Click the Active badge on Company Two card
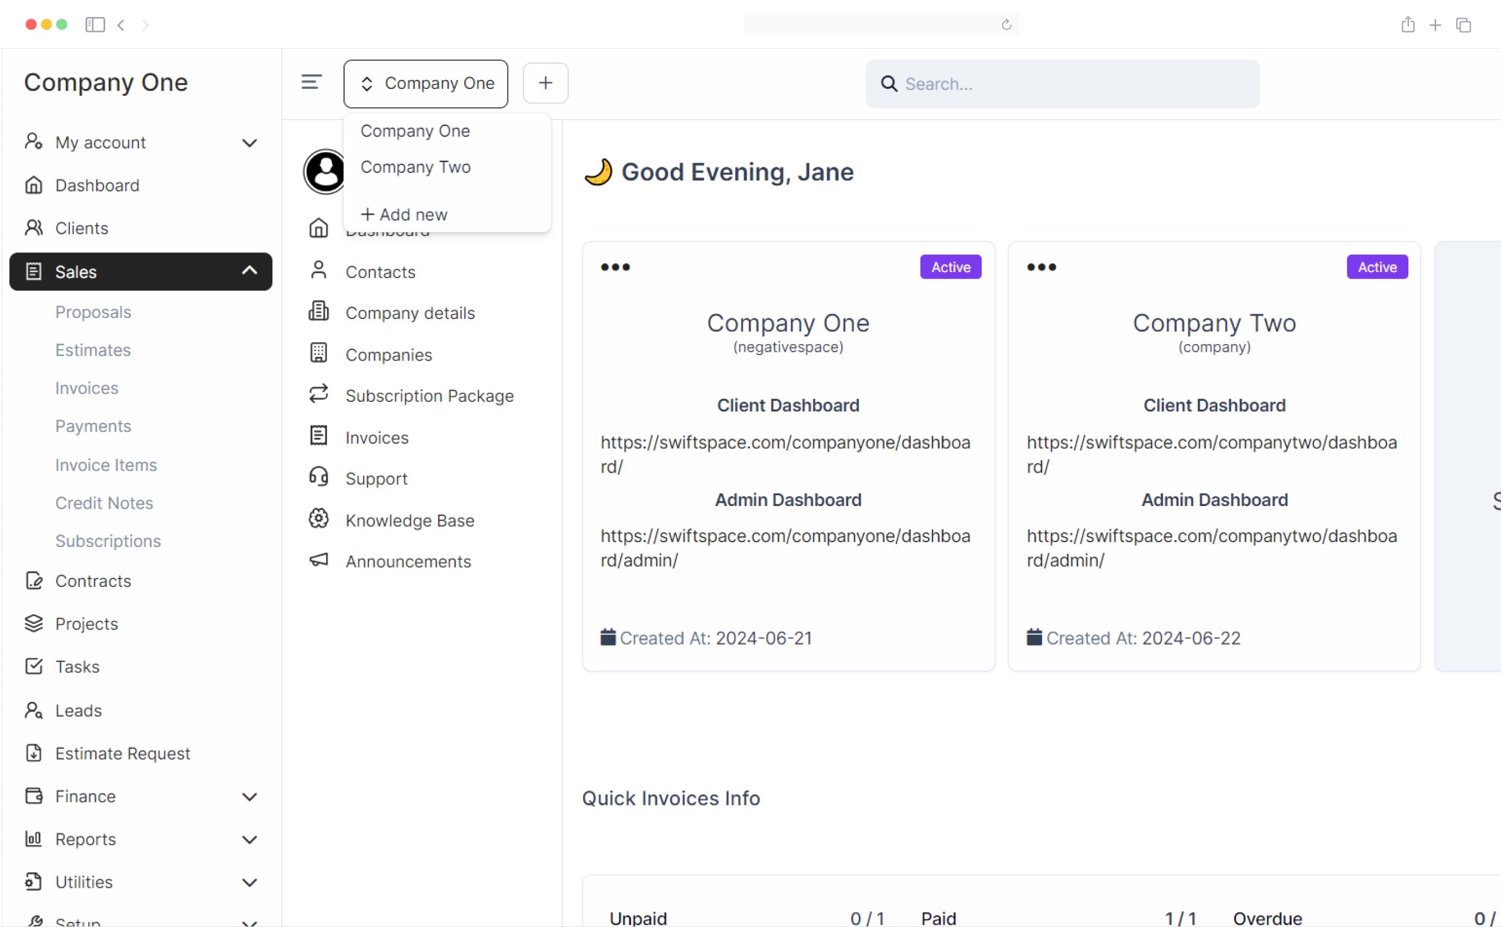 [1376, 267]
